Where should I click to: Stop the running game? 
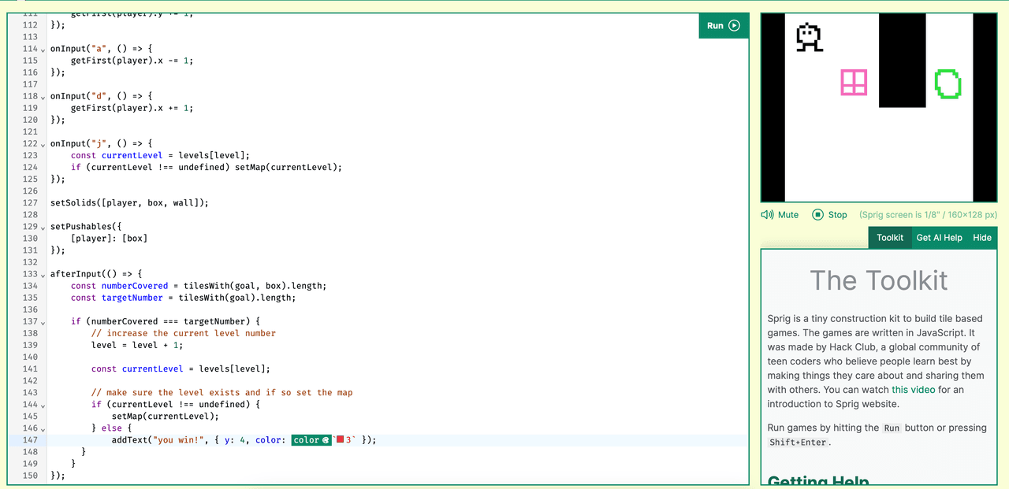[829, 214]
